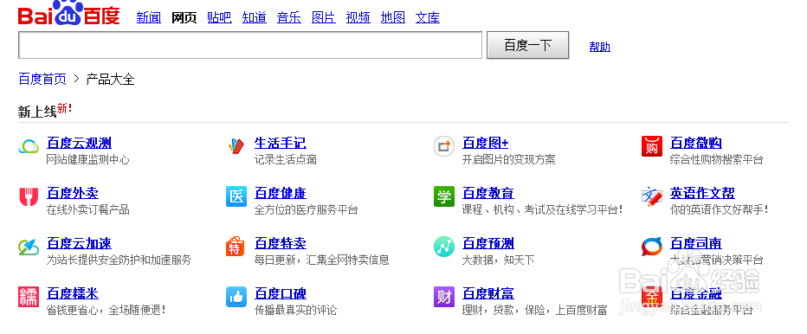Screen dimensions: 807x334
Task: Click the 英语作文帮 pencil icon
Action: click(x=652, y=196)
